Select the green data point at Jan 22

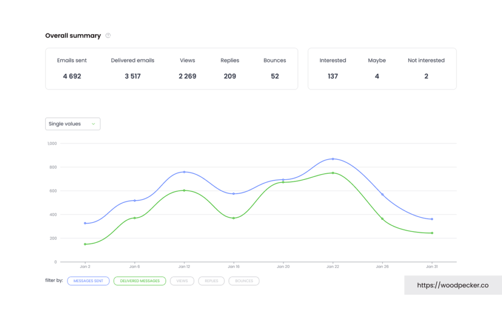point(333,173)
